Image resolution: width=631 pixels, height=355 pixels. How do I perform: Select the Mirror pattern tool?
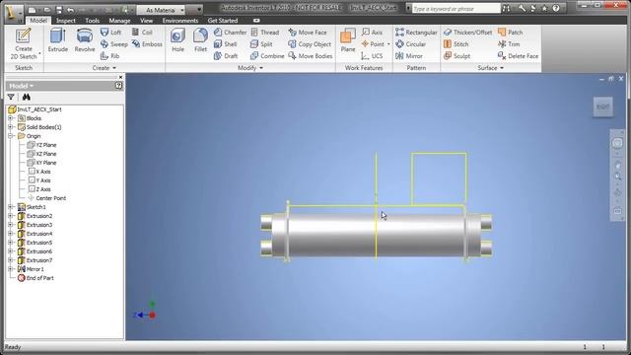point(409,56)
